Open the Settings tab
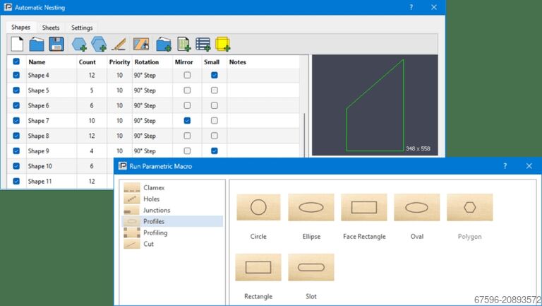Viewport: 542px width, 306px height. 82,28
